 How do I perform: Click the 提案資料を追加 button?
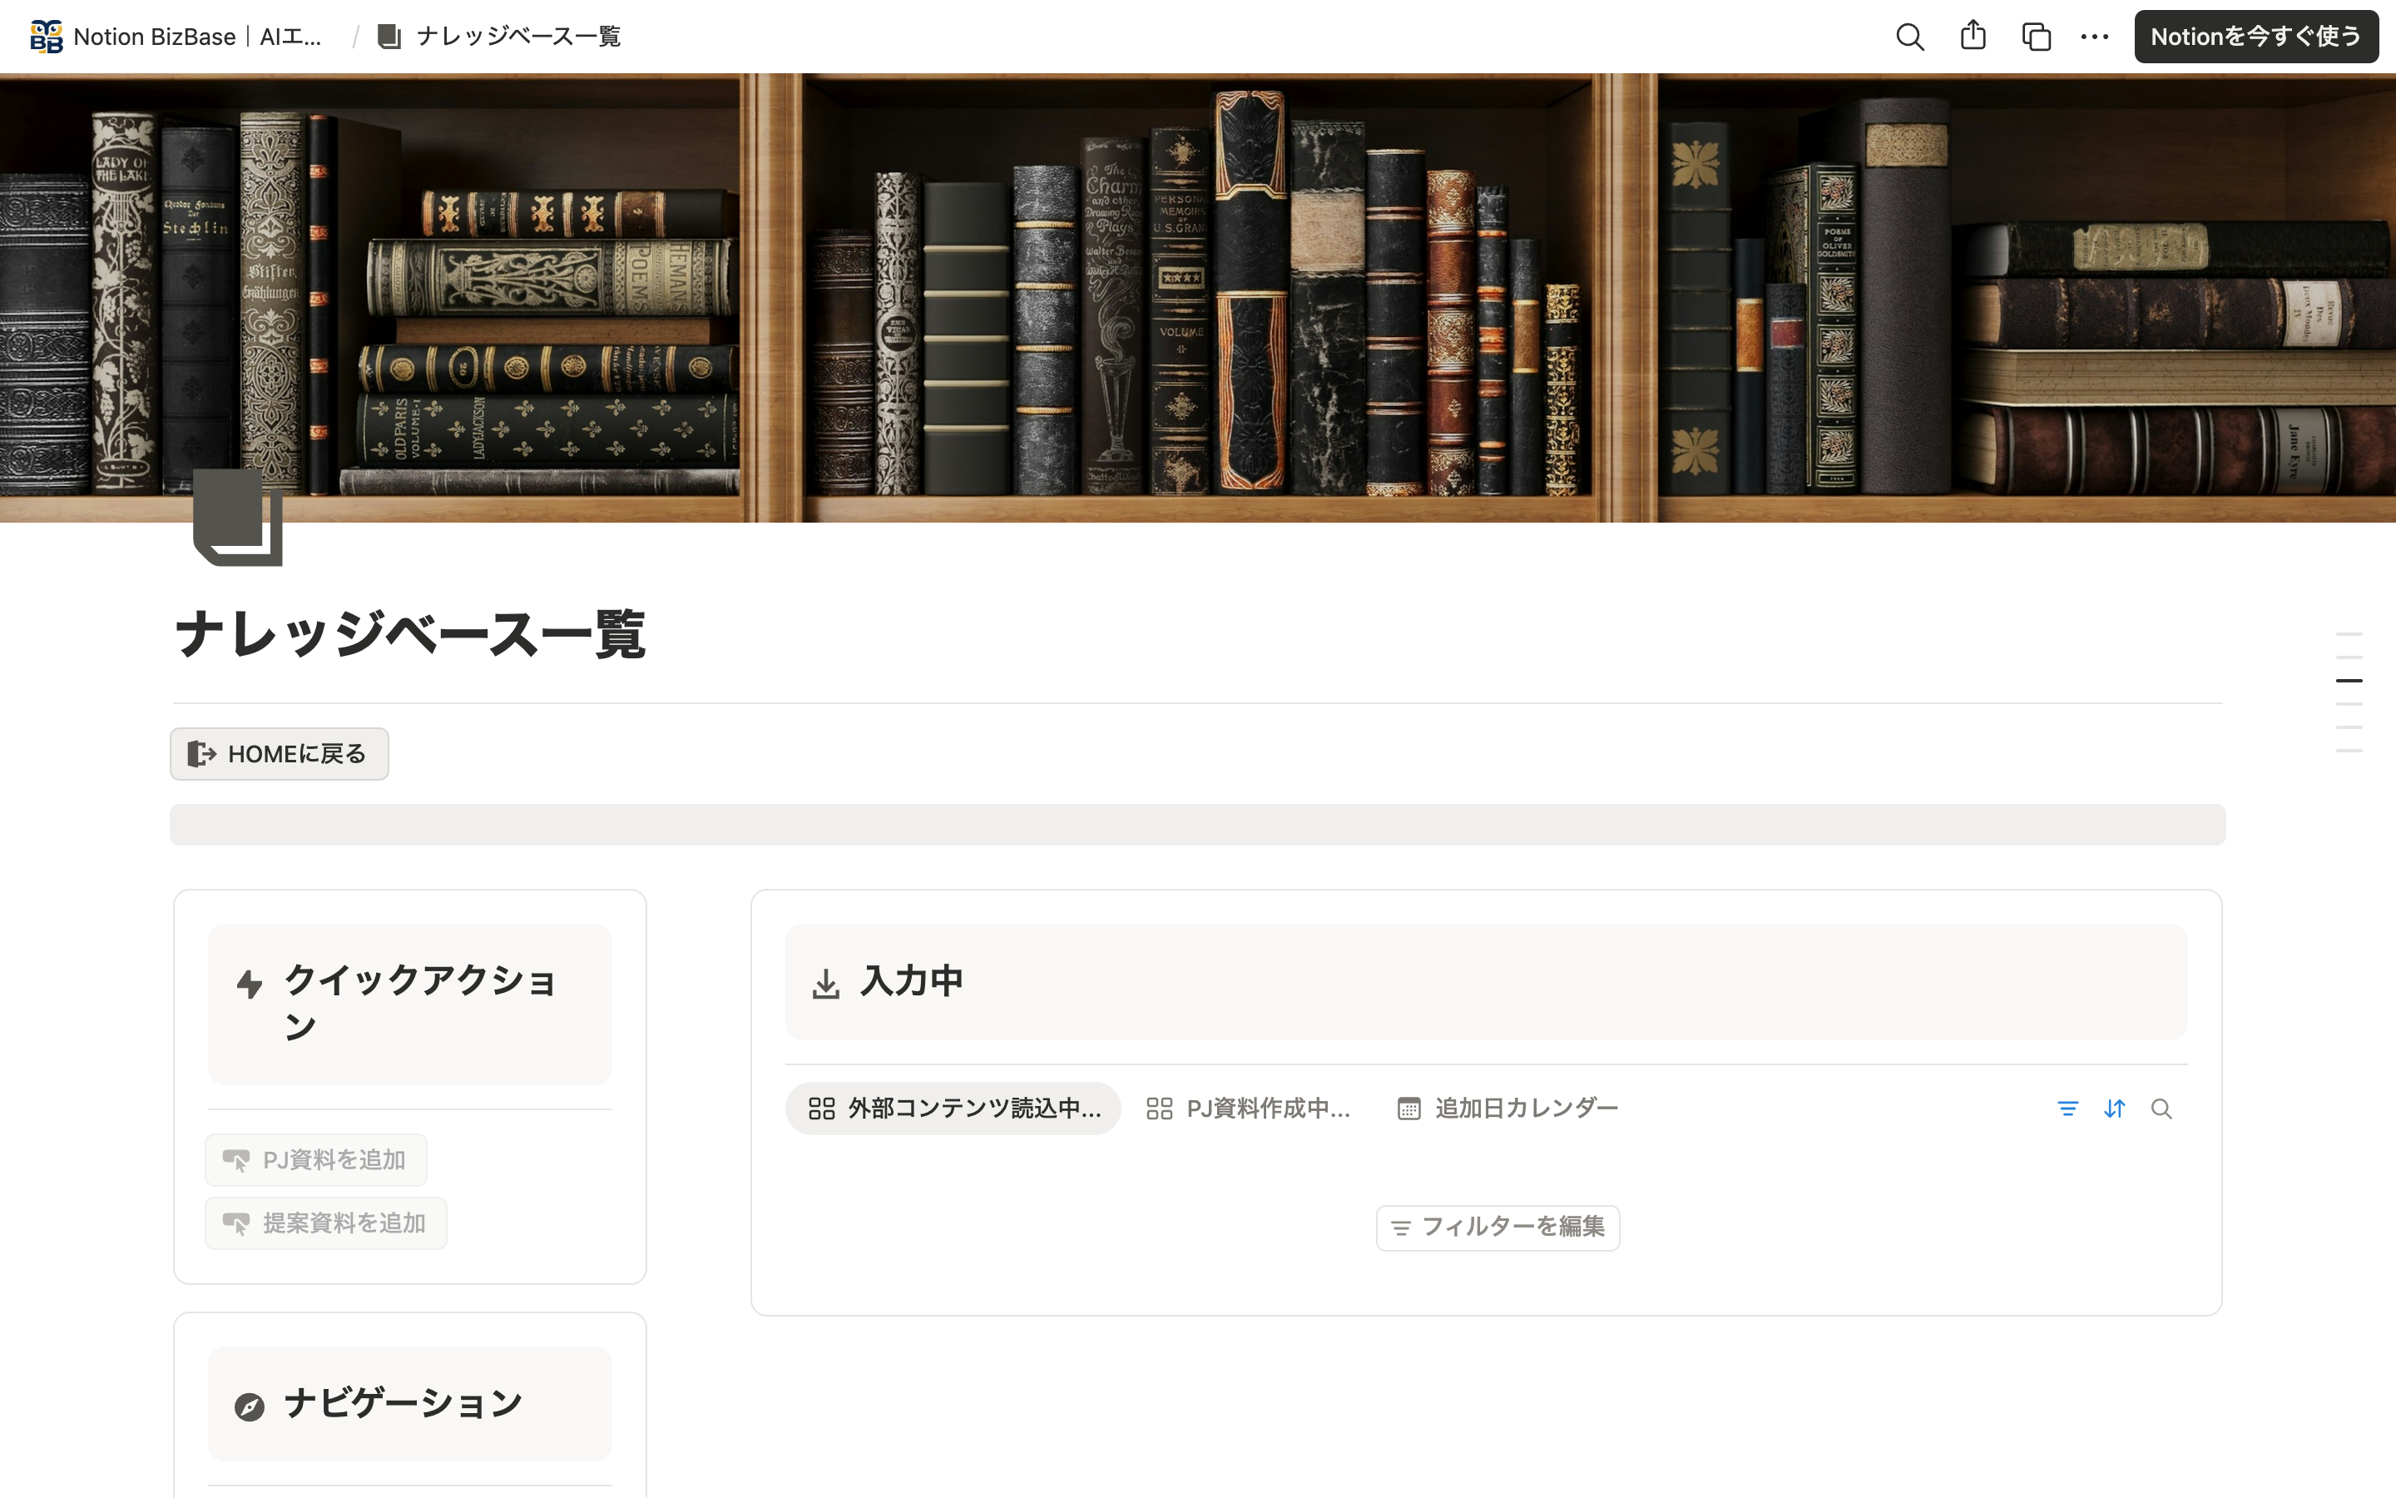tap(326, 1223)
